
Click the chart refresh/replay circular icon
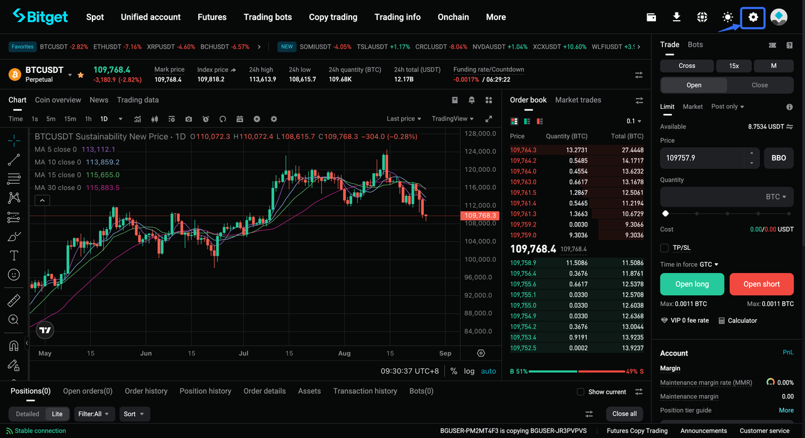(x=223, y=119)
